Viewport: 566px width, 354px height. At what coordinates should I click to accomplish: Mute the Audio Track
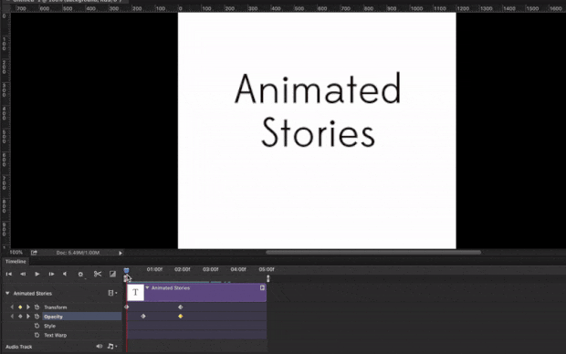click(99, 347)
